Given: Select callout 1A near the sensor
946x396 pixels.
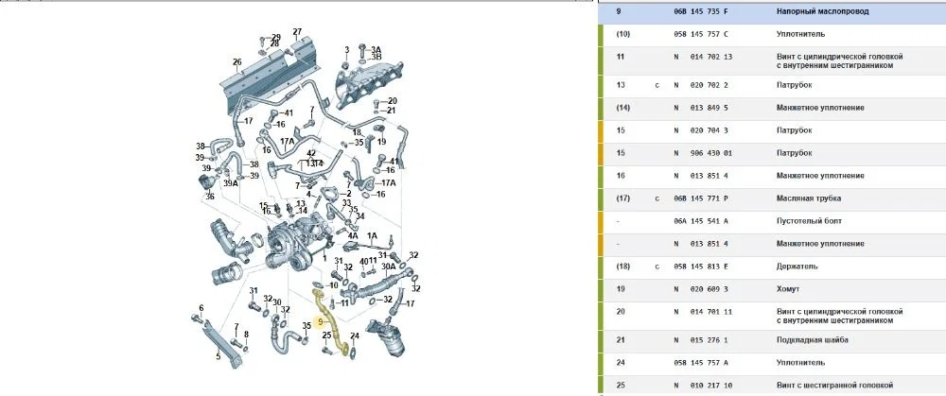Looking at the screenshot, I should [372, 235].
